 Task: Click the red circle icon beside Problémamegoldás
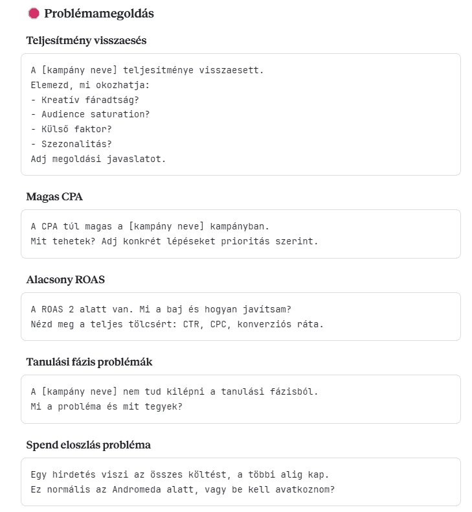point(34,13)
